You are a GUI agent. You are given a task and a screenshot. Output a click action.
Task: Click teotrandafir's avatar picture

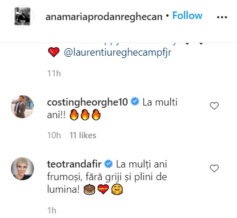click(22, 169)
